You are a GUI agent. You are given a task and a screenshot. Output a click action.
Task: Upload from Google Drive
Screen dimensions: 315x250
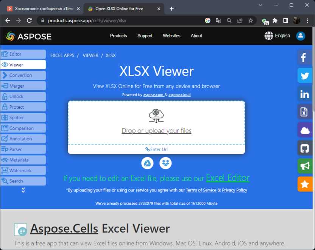click(147, 163)
